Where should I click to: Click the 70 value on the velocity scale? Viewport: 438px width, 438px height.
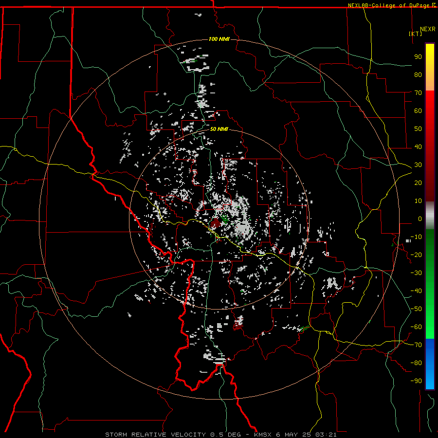(418, 93)
